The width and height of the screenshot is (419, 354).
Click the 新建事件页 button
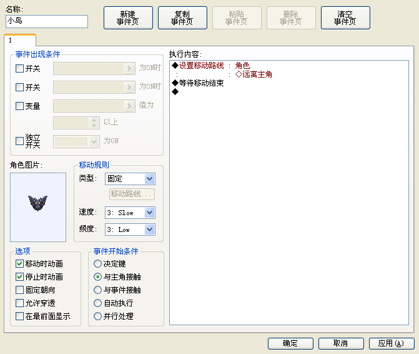pos(128,18)
